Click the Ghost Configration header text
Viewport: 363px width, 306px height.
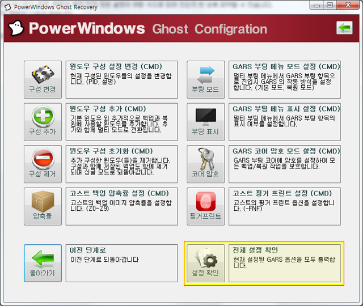pyautogui.click(x=209, y=29)
